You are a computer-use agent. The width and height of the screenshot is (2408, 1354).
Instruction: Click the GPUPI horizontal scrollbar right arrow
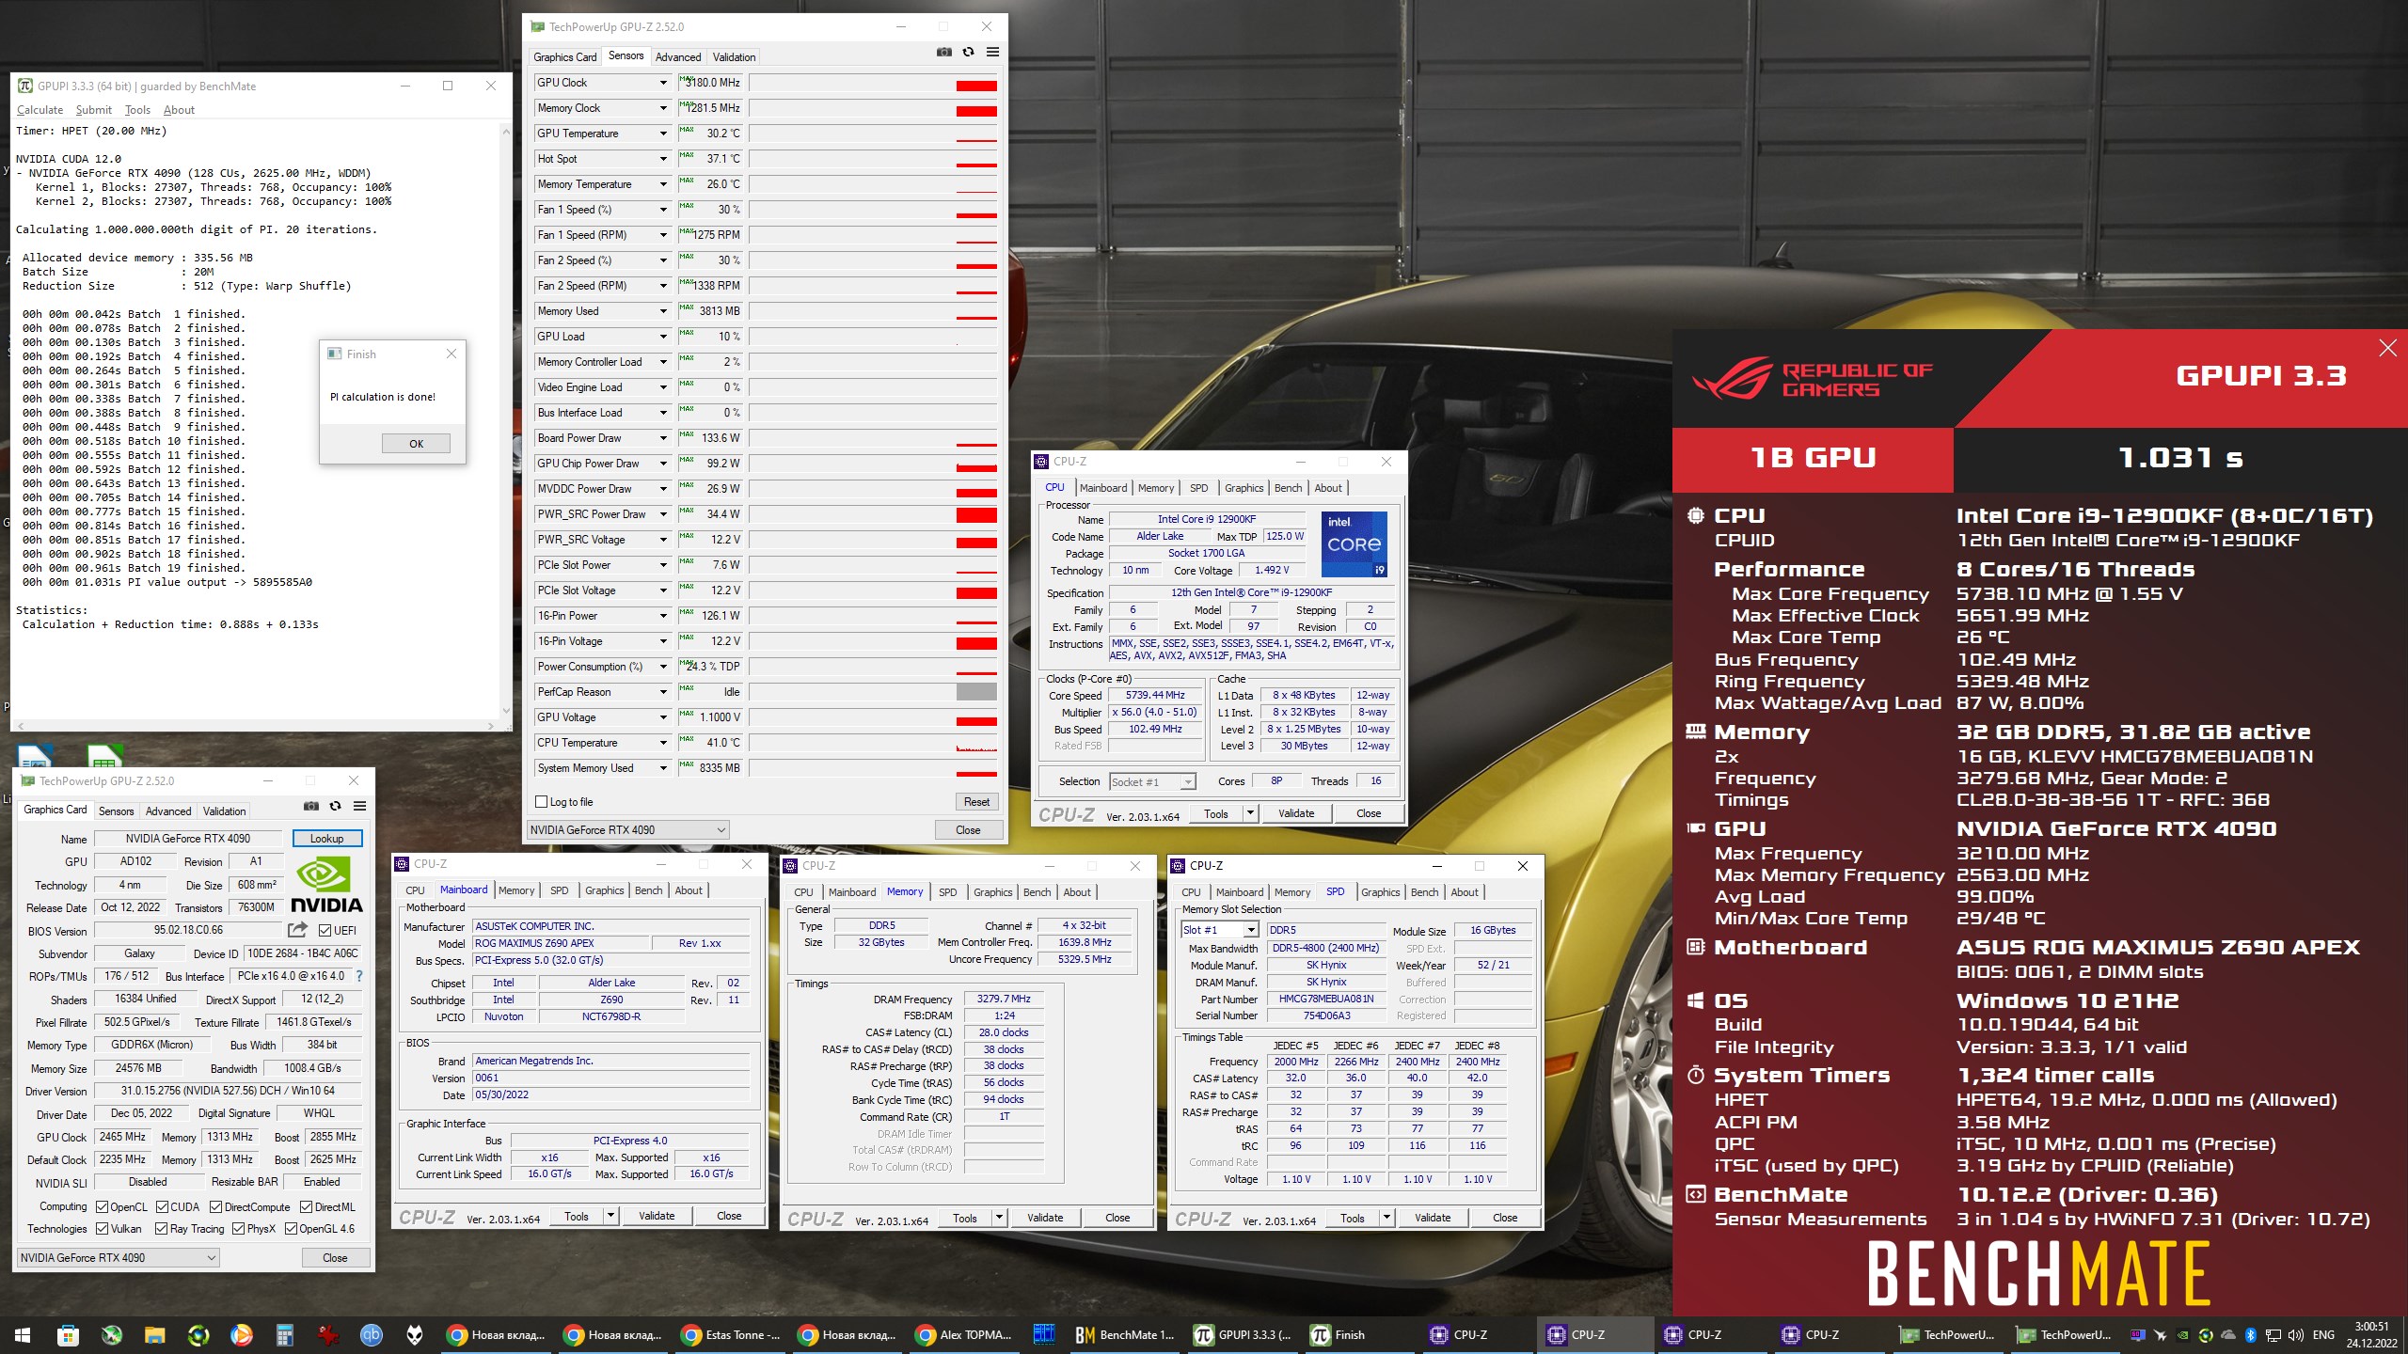click(x=490, y=725)
